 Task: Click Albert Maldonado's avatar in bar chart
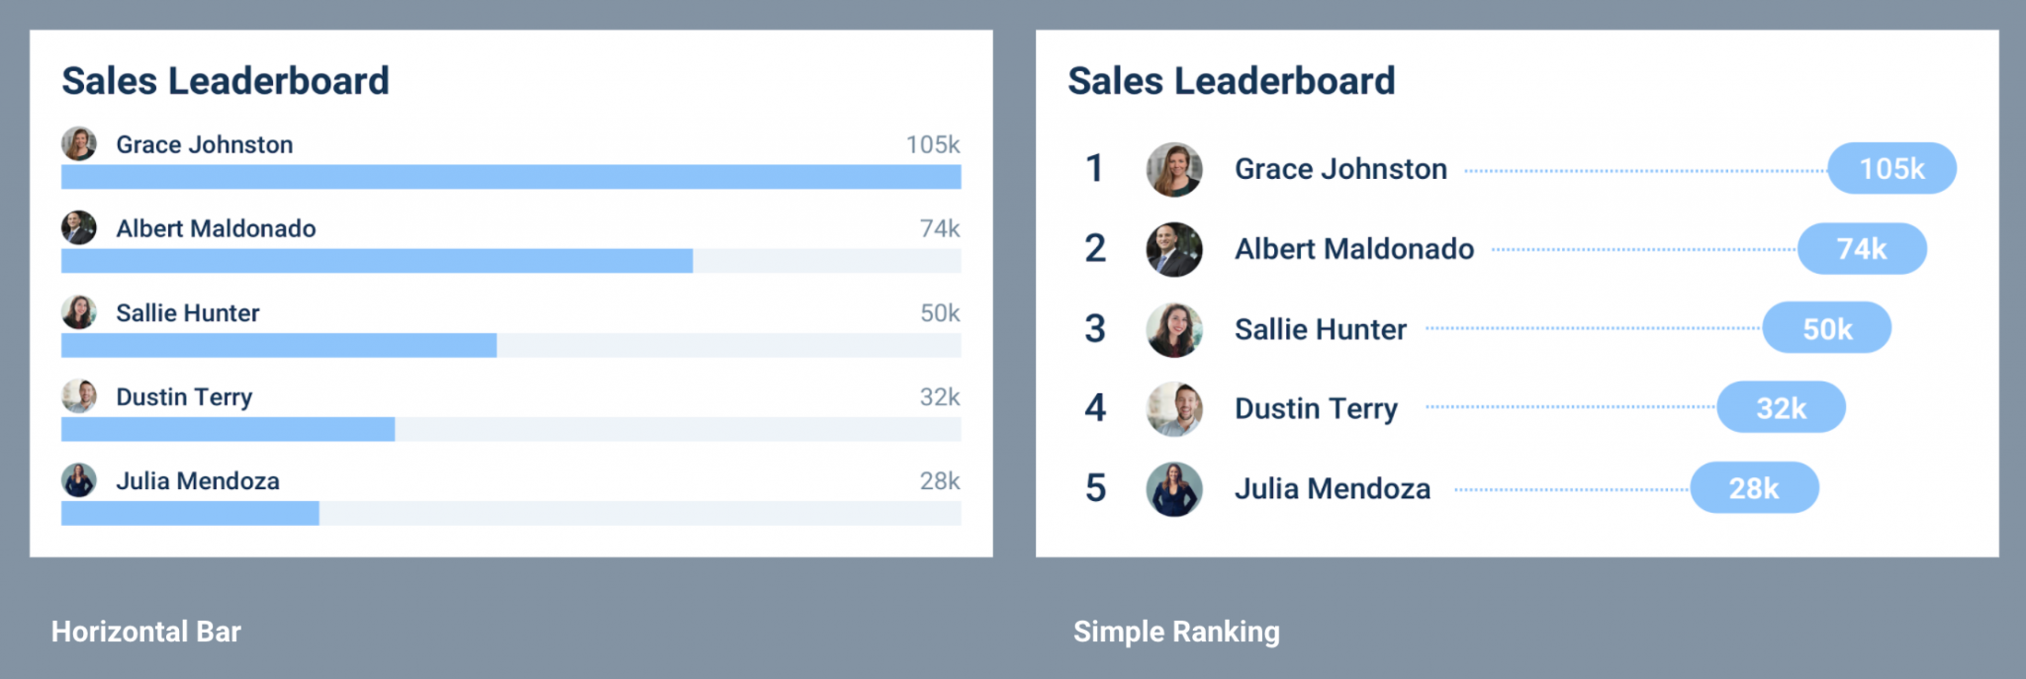(79, 228)
